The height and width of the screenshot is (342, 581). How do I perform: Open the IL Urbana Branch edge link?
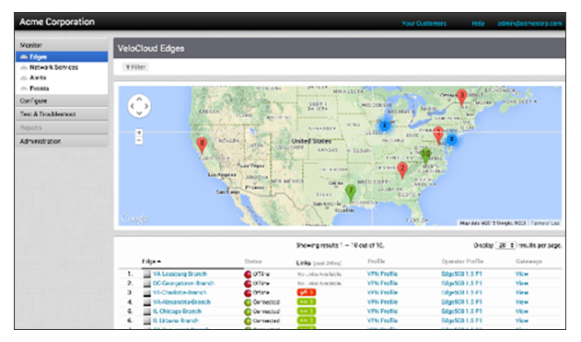[x=176, y=321]
